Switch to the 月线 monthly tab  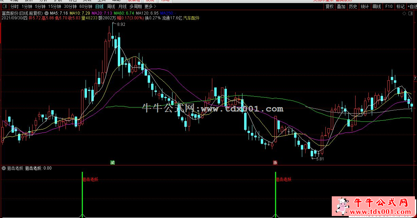122,6
